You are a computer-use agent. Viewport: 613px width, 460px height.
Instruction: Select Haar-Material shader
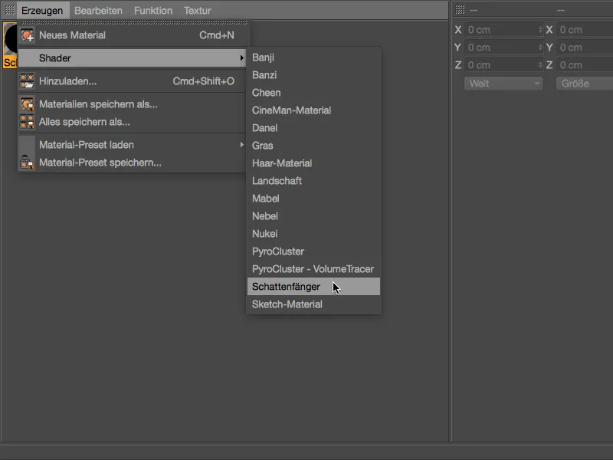click(x=313, y=163)
